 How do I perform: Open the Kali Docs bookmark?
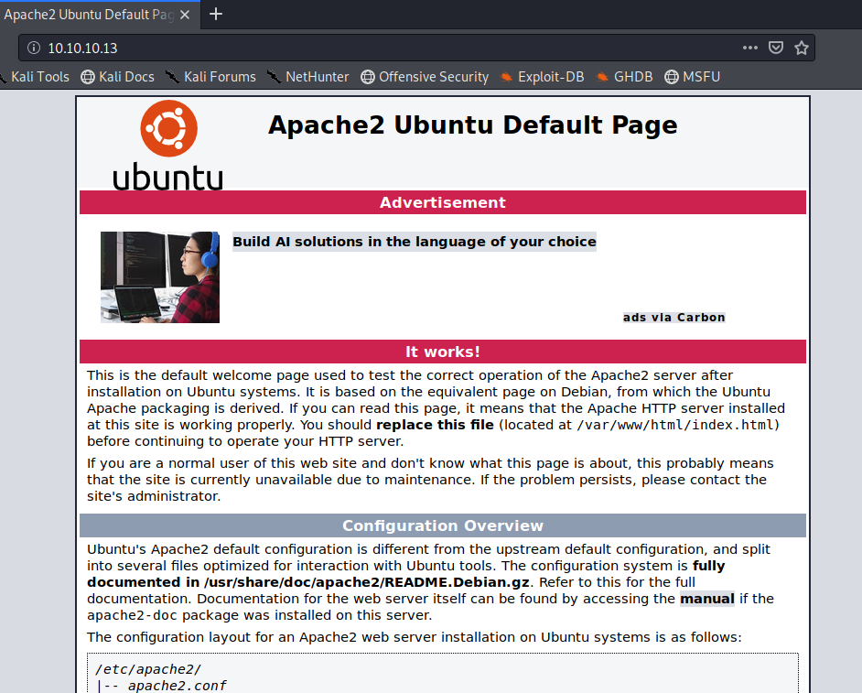[x=118, y=77]
